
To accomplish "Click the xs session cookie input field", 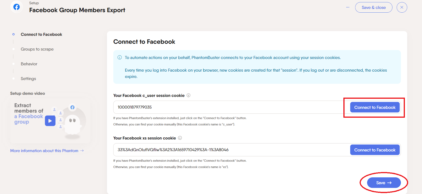I will pyautogui.click(x=232, y=150).
